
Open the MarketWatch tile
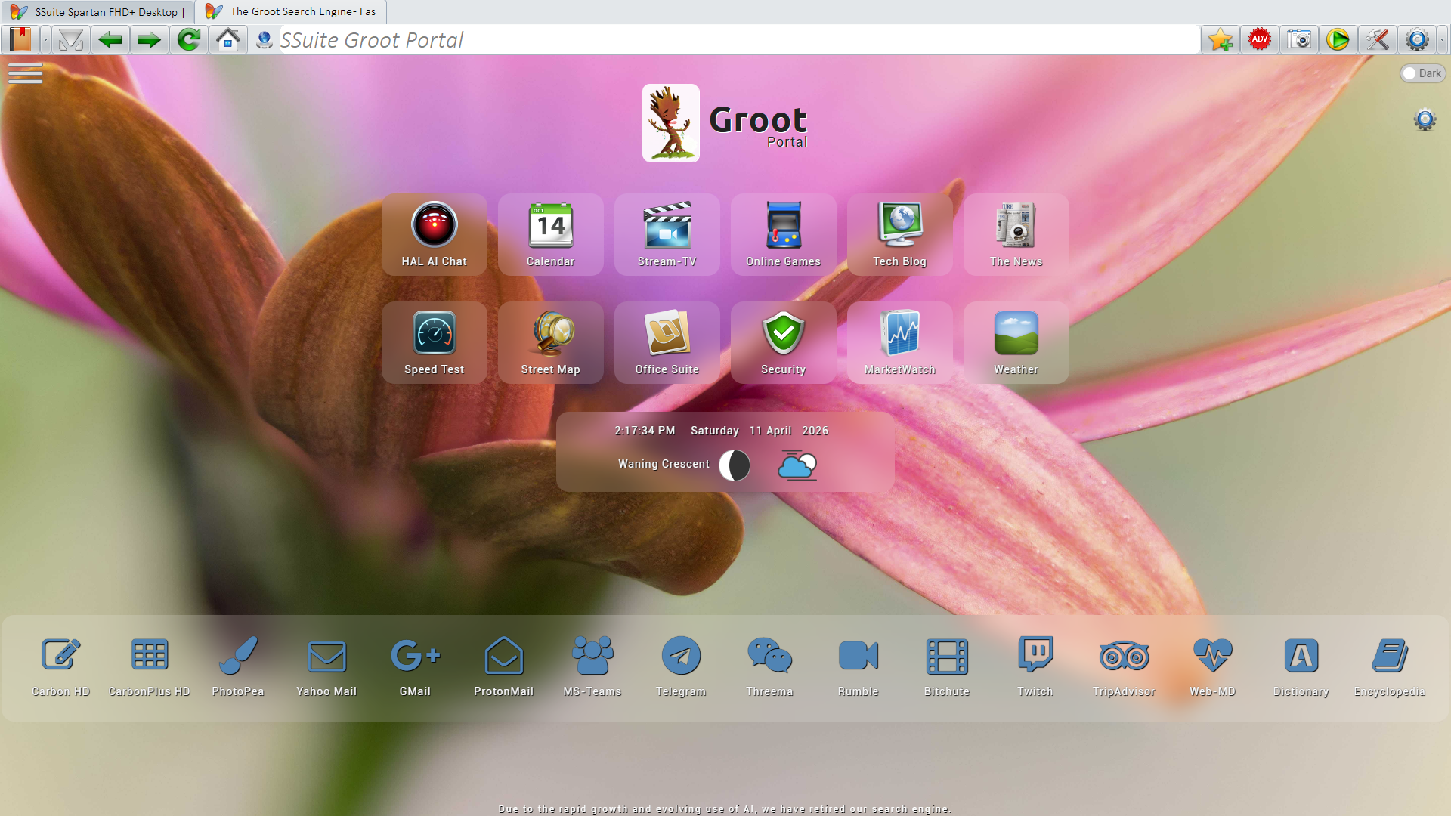click(x=899, y=342)
